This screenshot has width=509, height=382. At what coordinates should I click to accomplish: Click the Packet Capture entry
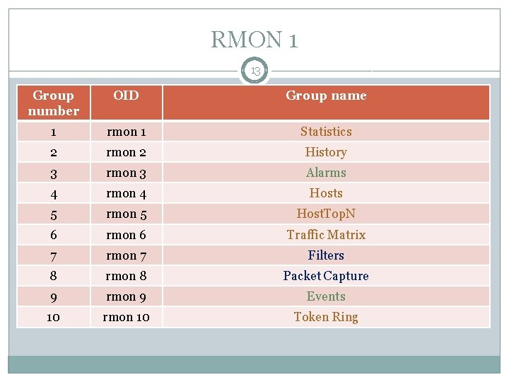pyautogui.click(x=326, y=276)
